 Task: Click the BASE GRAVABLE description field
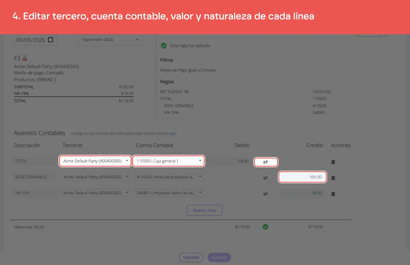(x=35, y=177)
